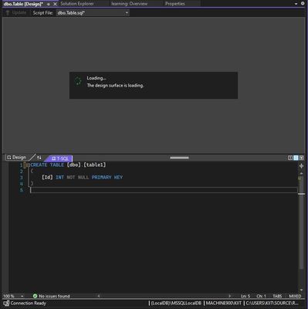Click the line number 1 in gutter
Image resolution: width=308 pixels, height=309 pixels.
point(22,165)
